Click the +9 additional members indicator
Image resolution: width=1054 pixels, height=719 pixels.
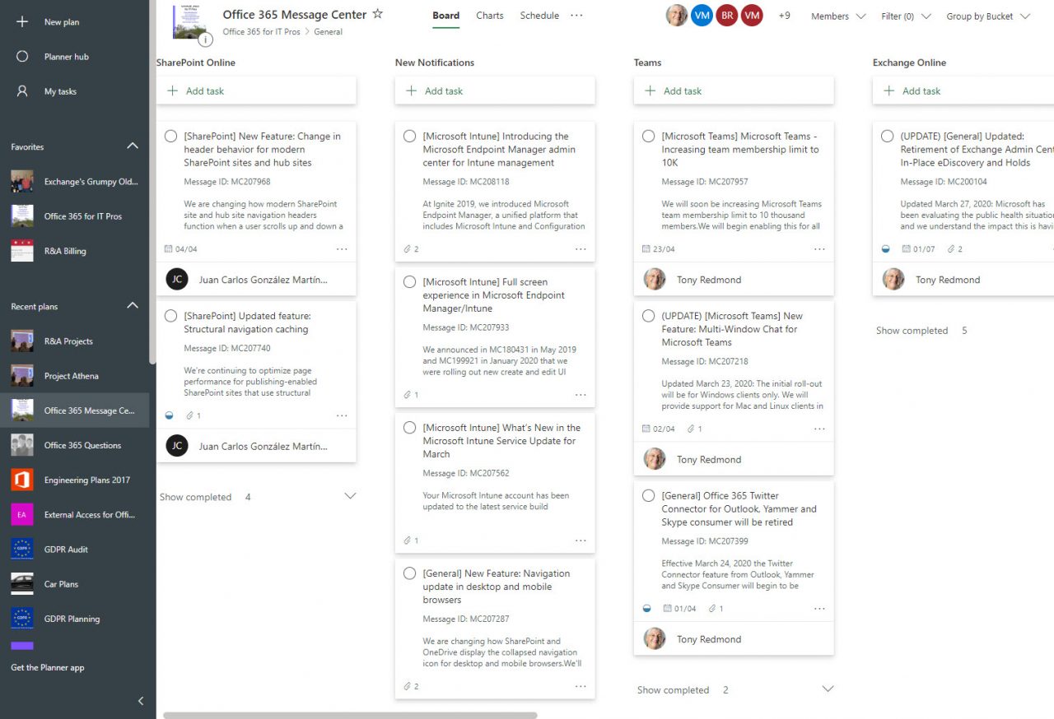784,16
